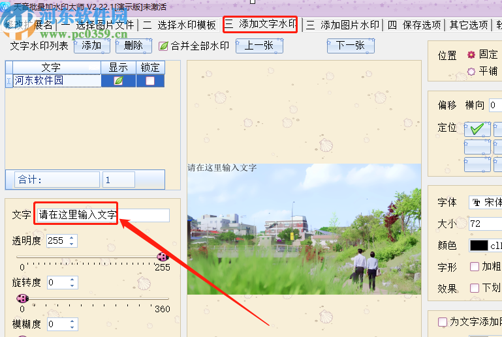Click the 添加 watermark button
The image size is (502, 337).
tap(92, 46)
